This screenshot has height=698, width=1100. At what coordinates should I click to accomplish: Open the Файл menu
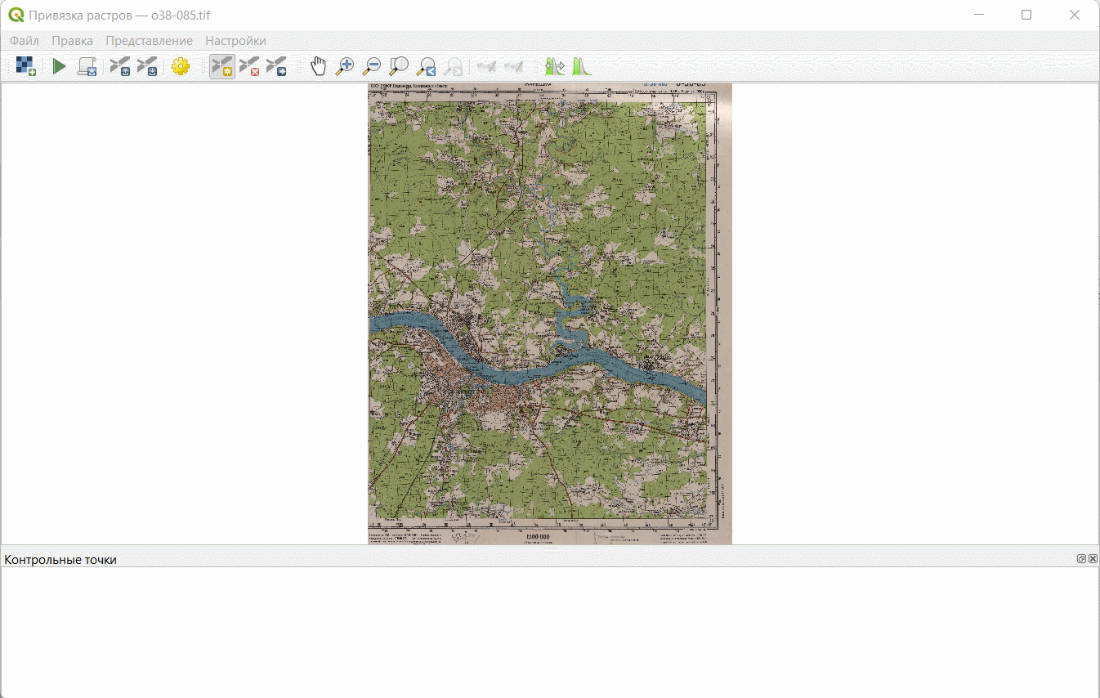25,41
